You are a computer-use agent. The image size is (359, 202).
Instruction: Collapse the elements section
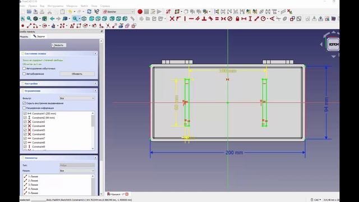click(x=95, y=158)
